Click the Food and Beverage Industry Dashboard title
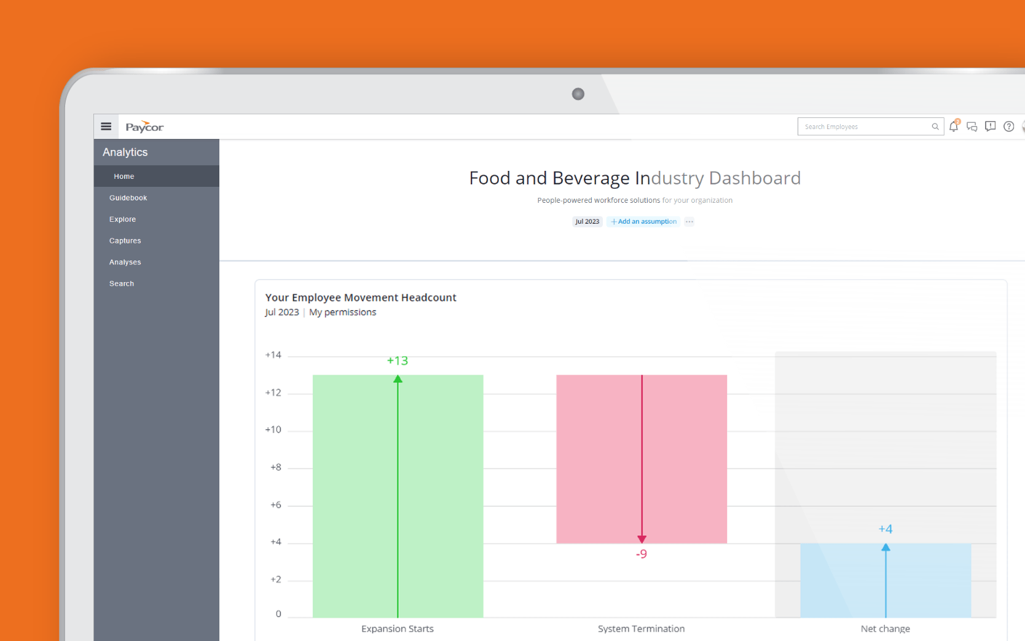 (x=635, y=178)
